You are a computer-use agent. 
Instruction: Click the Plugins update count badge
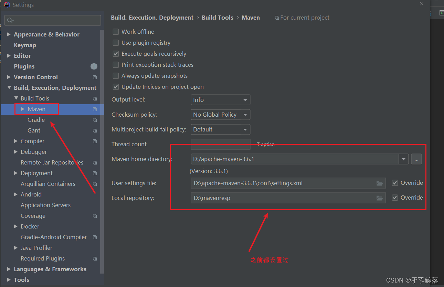coord(94,66)
